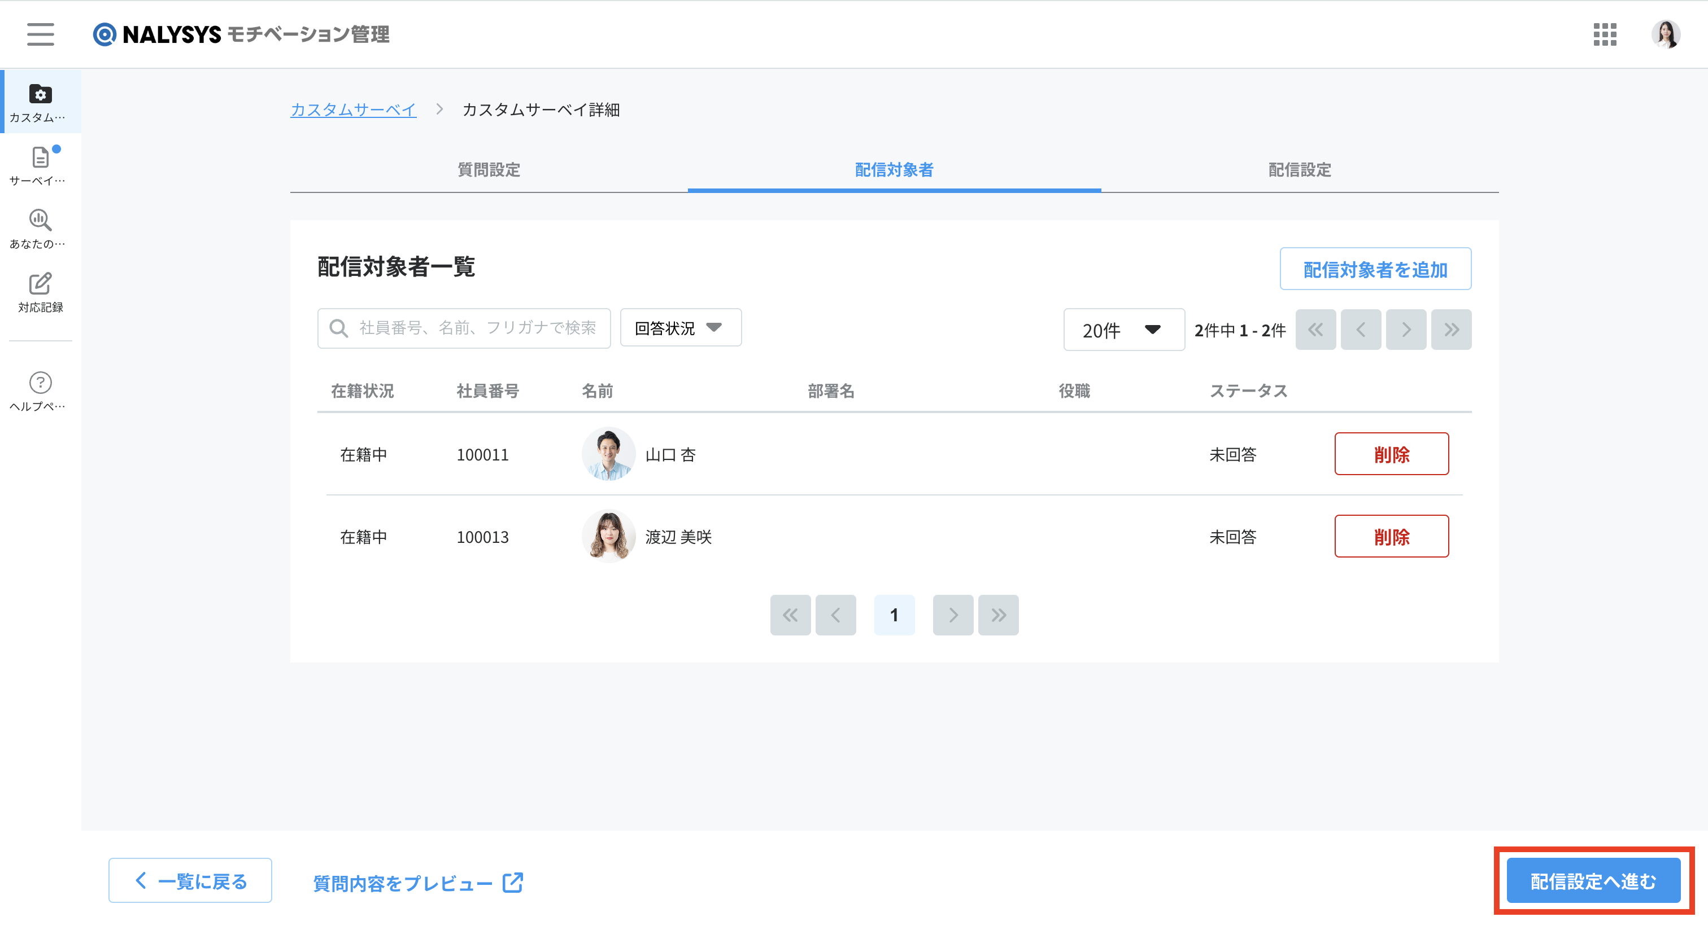Go to first page in top pager
This screenshot has width=1708, height=930.
tap(1315, 329)
